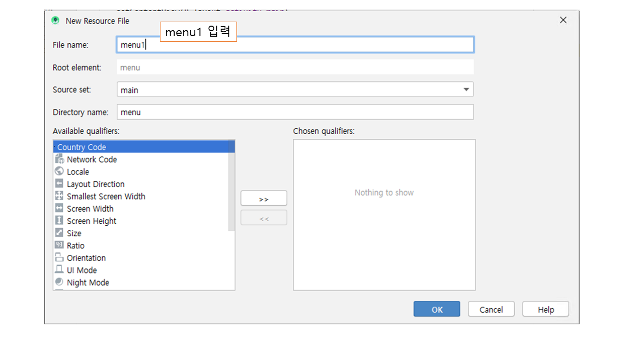Select Country Code in qualifiers list
The height and width of the screenshot is (362, 644).
[82, 147]
